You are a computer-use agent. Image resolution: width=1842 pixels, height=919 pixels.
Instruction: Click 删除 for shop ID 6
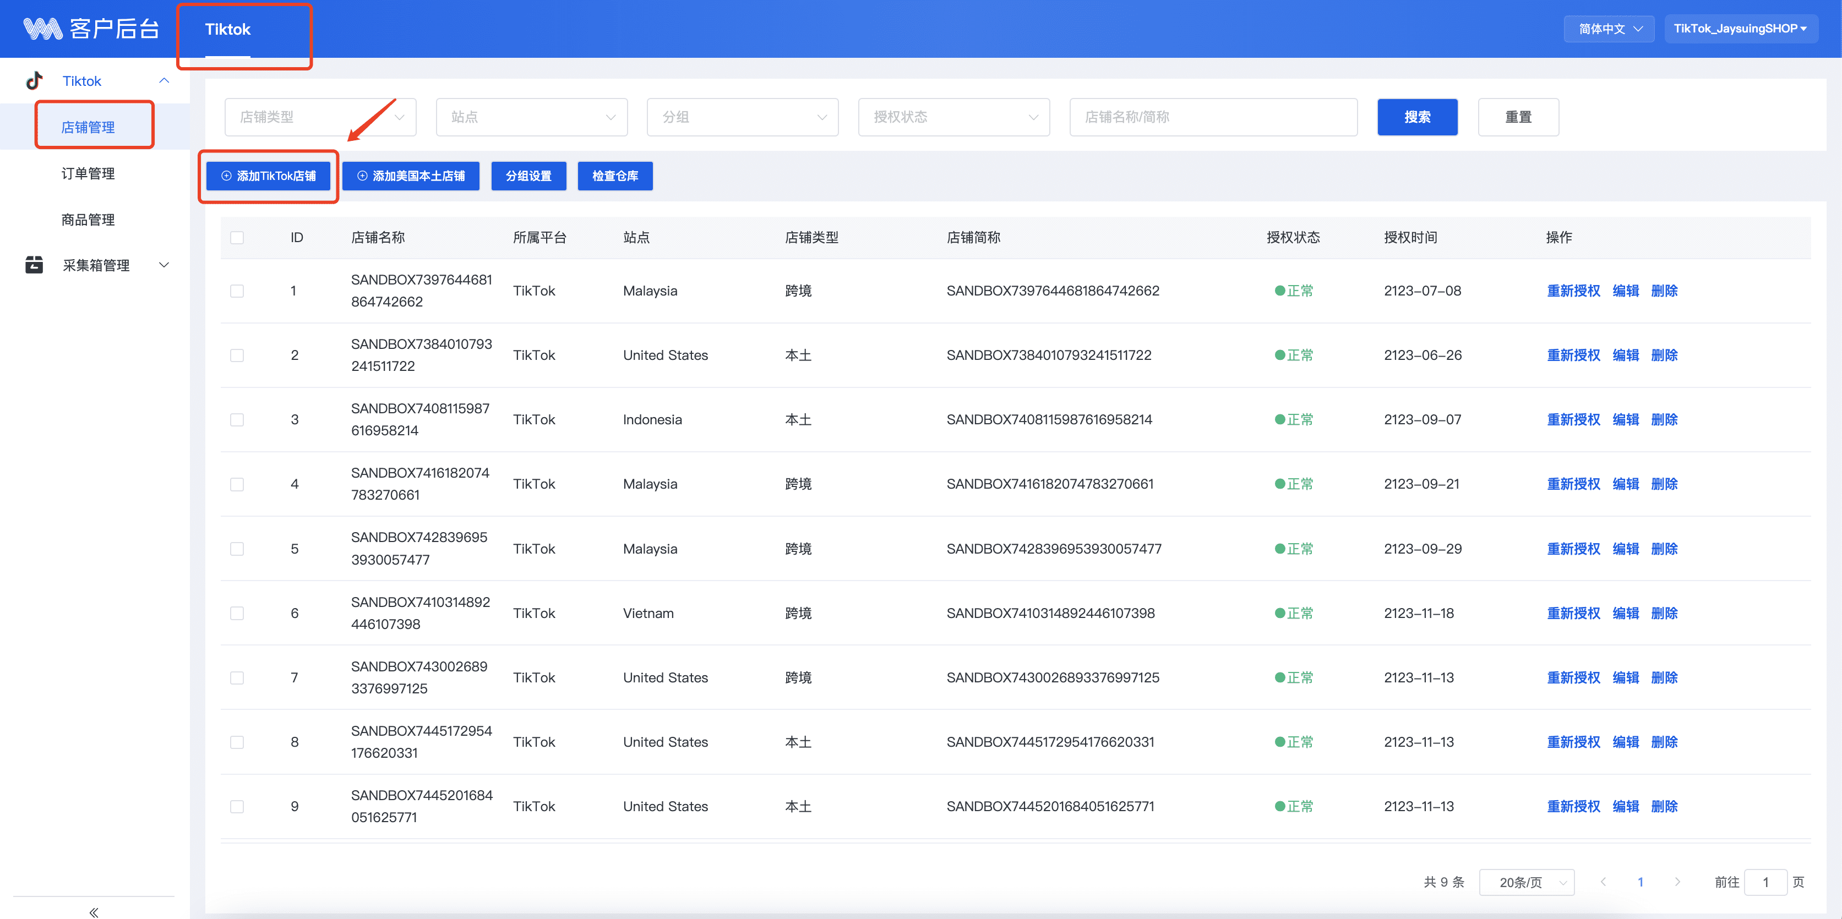click(1664, 613)
